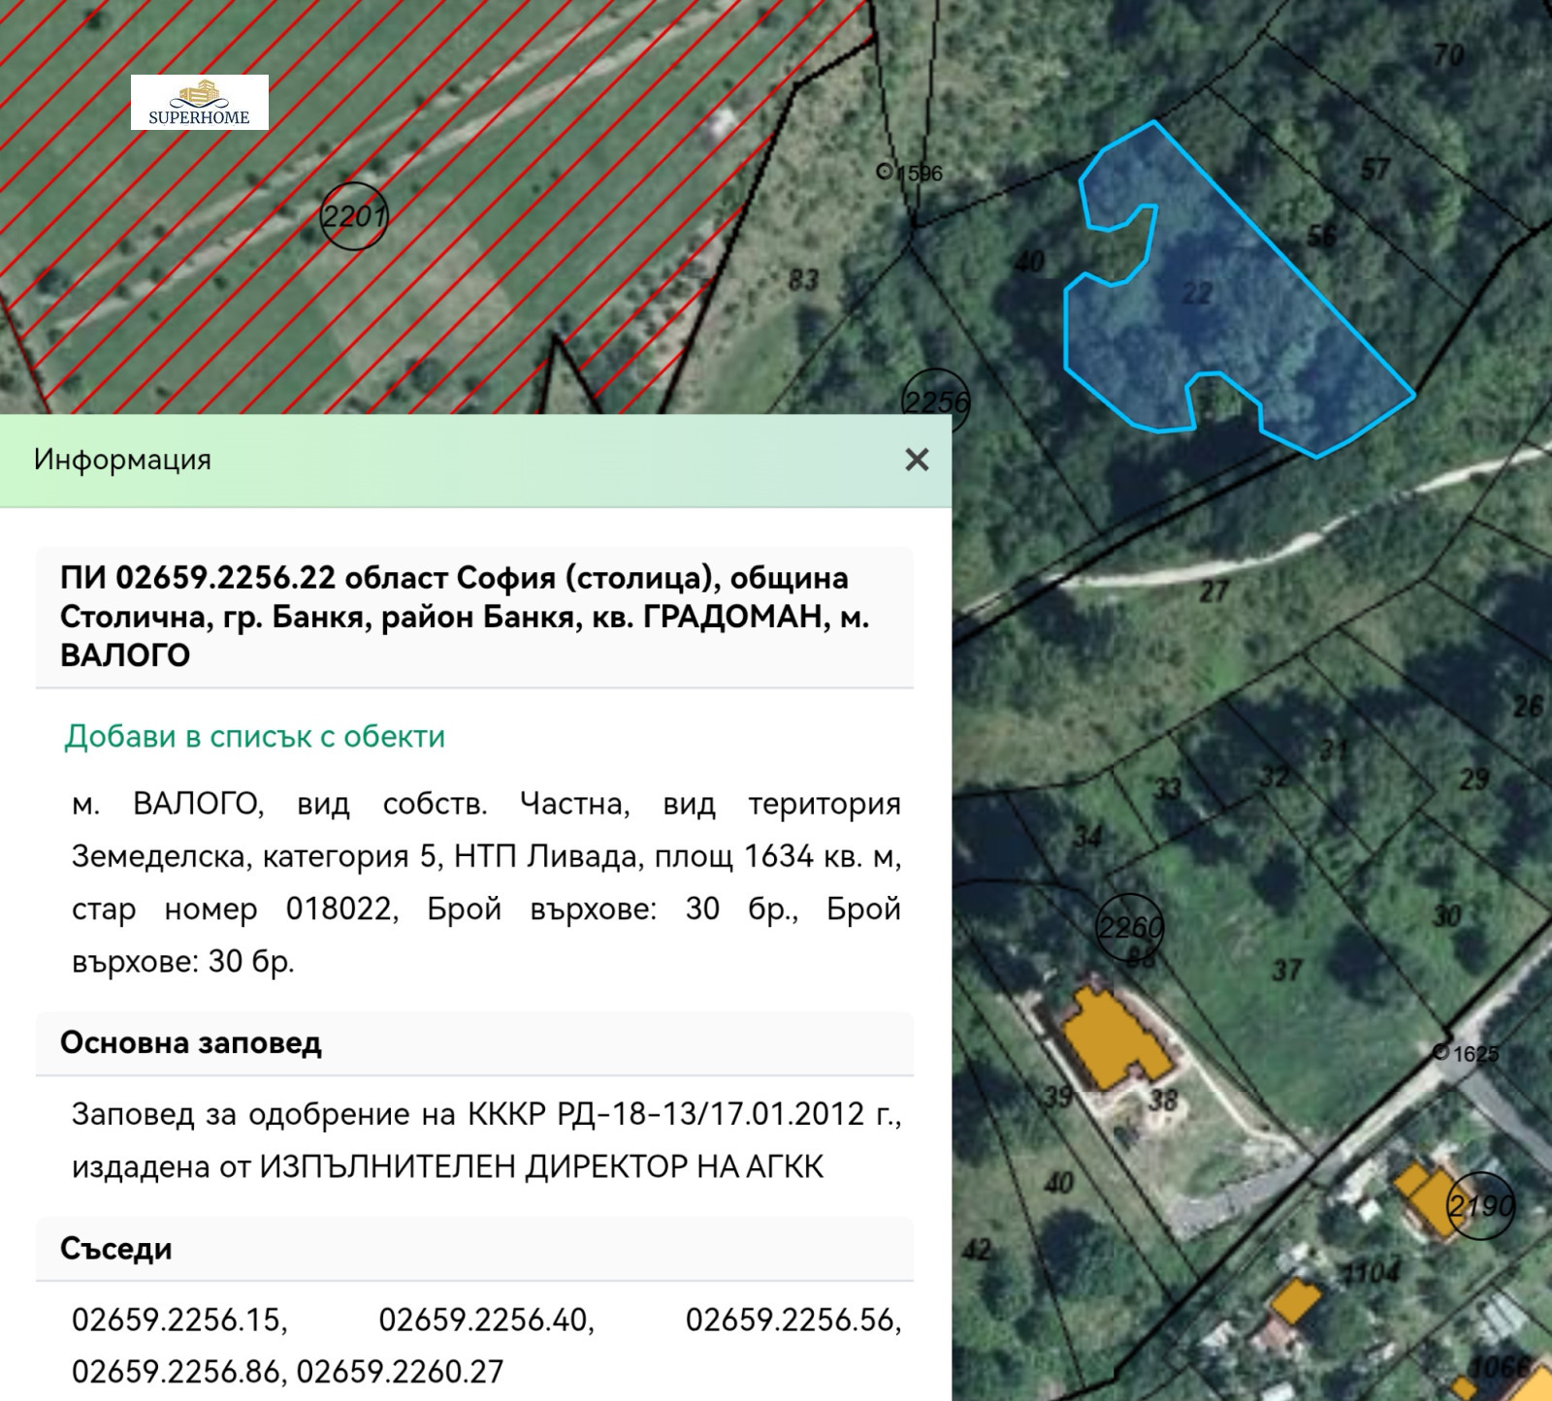
Task: Click neighbor 02659.2256.40 in Съседи list
Action: (487, 1320)
